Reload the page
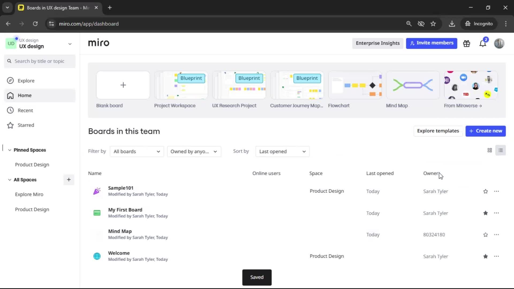514x289 pixels. (35, 24)
